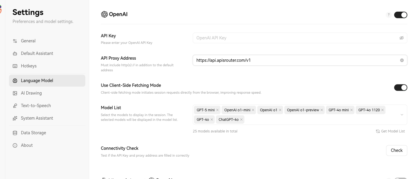Viewport: 419px width, 179px height.
Task: Select the Language Model section
Action: pos(47,81)
